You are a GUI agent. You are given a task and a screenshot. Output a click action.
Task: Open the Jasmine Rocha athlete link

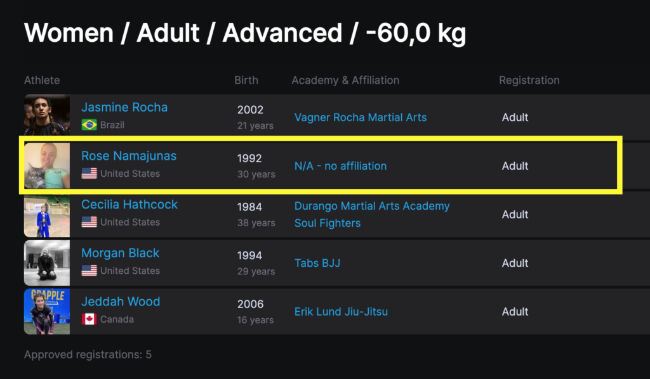click(x=124, y=107)
